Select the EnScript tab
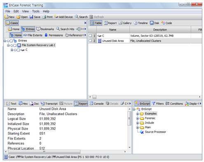The width and height of the screenshot is (204, 162). (143, 104)
